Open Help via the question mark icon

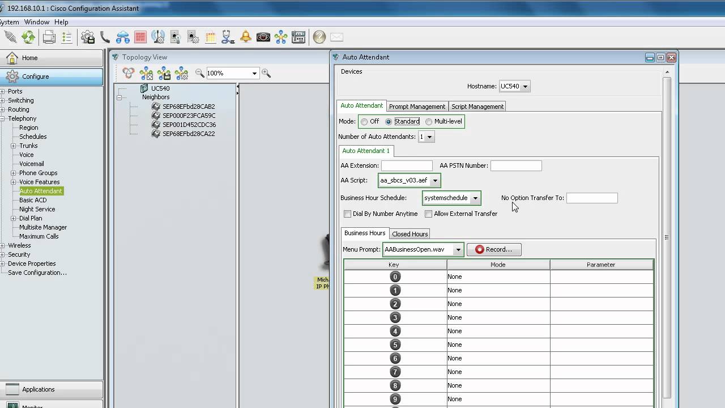click(319, 37)
